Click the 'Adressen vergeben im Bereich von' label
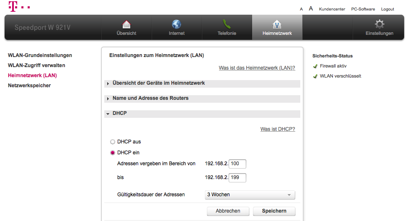This screenshot has width=410, height=221. (x=156, y=164)
